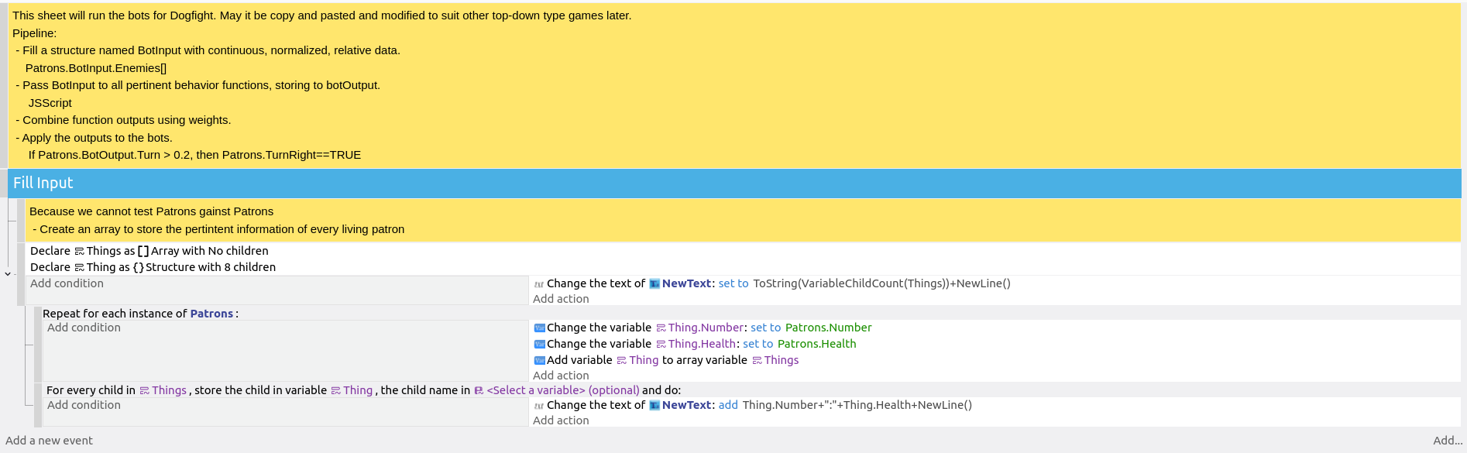Click the 'Declare Thing as Structure with 8 children' line
Viewport: 1467px width, 453px height.
pos(153,268)
